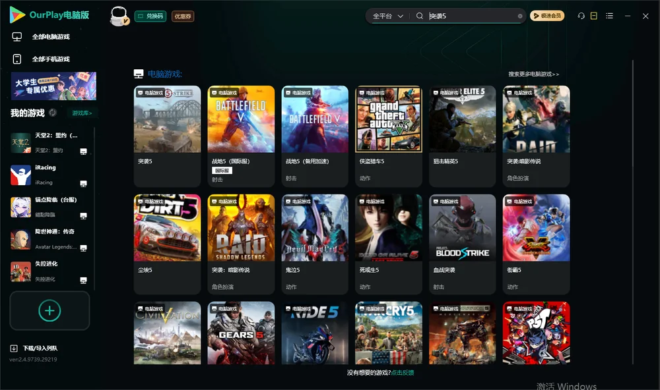
Task: Click 降世神通 avatar game icon
Action: [x=20, y=240]
